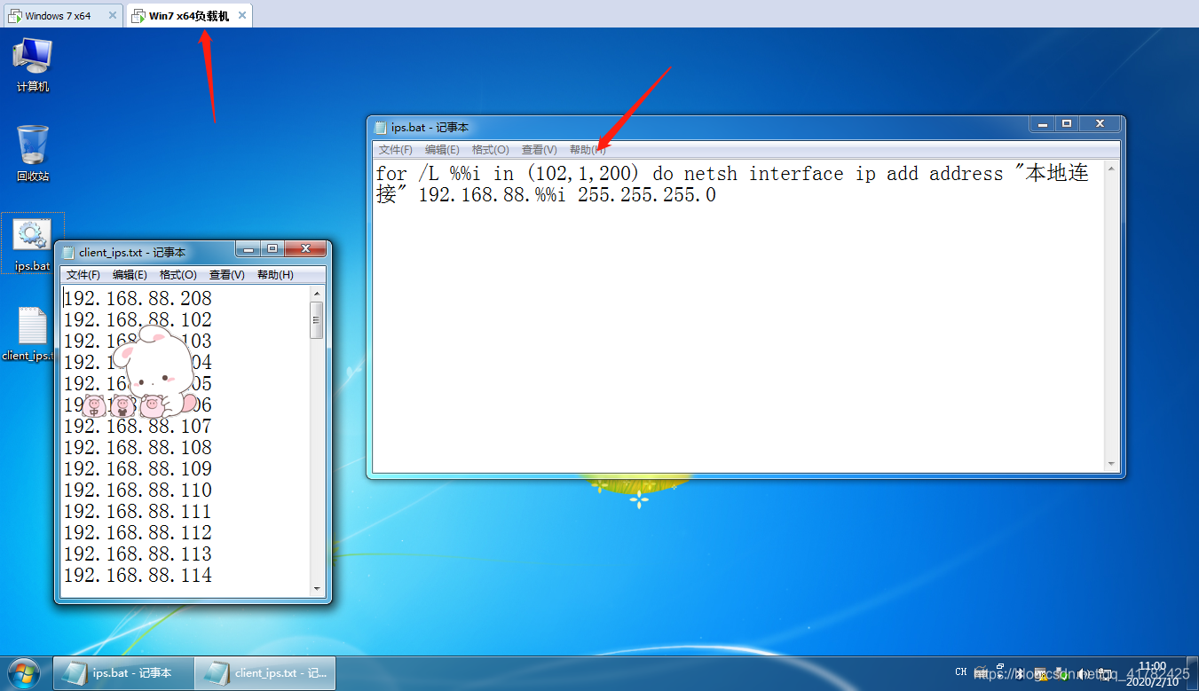Click the word netsh in ips.bat text
The height and width of the screenshot is (691, 1199).
[710, 174]
